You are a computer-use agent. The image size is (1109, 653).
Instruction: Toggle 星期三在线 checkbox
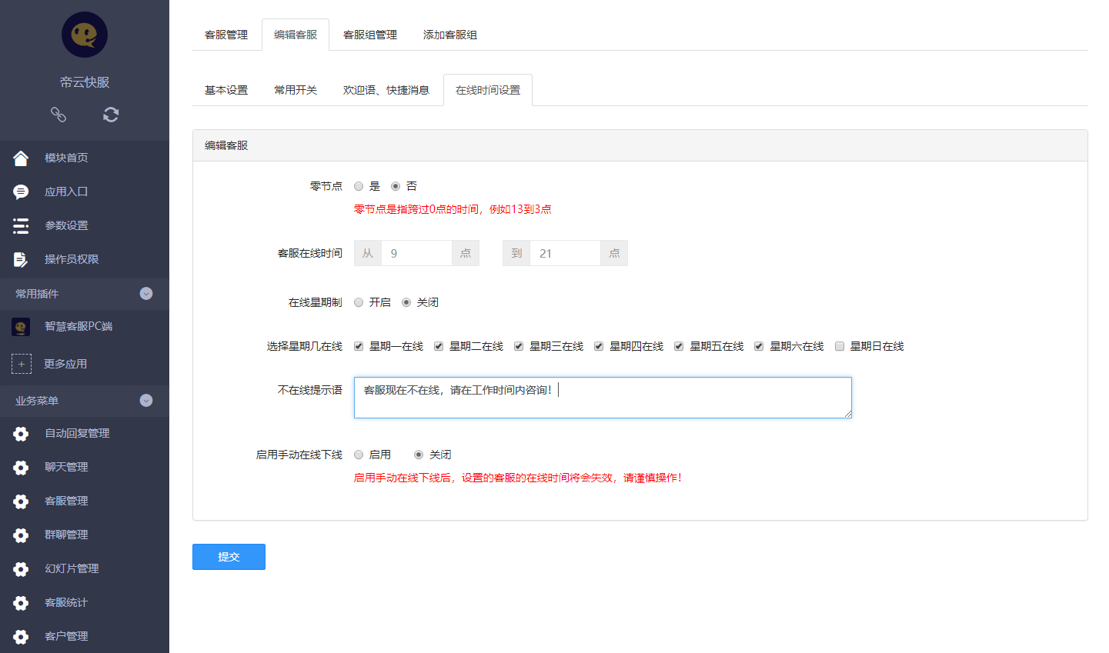click(519, 346)
